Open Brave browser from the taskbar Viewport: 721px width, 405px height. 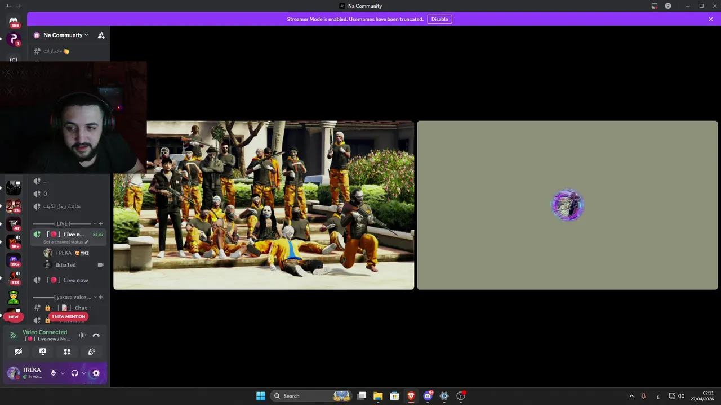411,396
